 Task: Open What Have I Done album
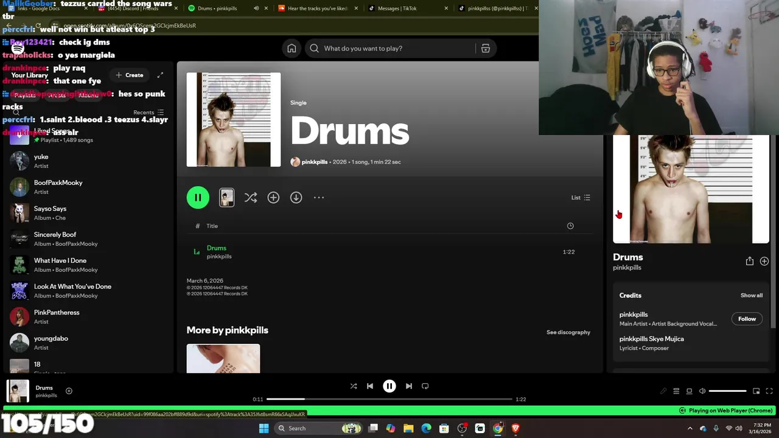[88, 265]
